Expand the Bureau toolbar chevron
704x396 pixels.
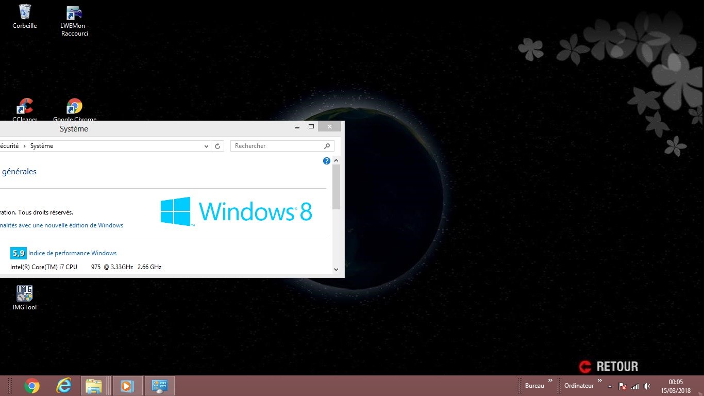(x=550, y=381)
